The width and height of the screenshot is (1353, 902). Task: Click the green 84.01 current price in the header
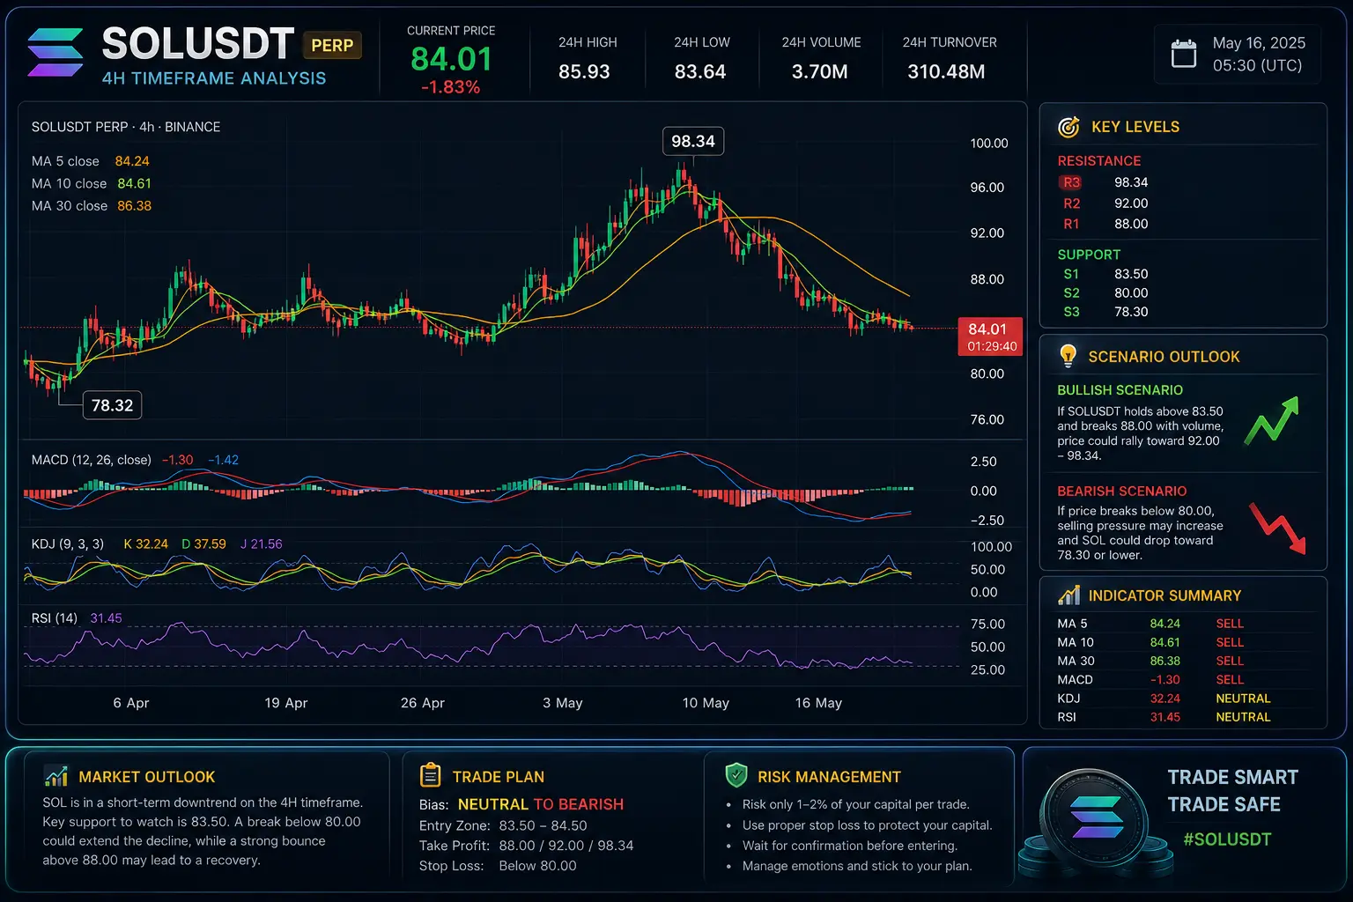tap(451, 59)
